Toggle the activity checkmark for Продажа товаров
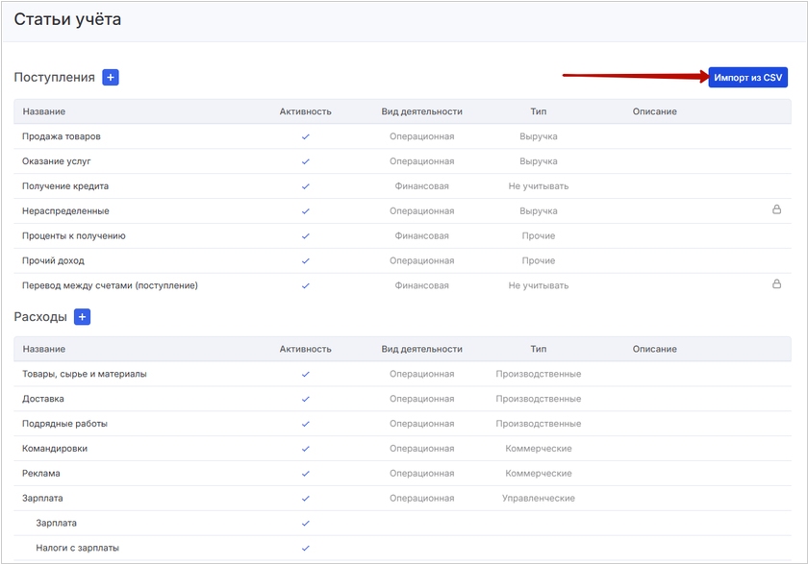This screenshot has width=808, height=564. 305,136
